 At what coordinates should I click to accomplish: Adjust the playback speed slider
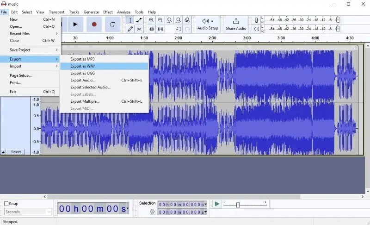(x=238, y=205)
